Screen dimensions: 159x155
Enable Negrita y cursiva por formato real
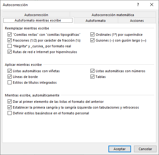click(9, 46)
